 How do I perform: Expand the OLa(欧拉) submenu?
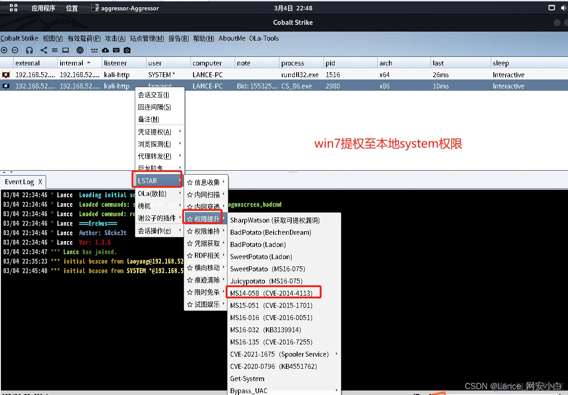click(160, 194)
